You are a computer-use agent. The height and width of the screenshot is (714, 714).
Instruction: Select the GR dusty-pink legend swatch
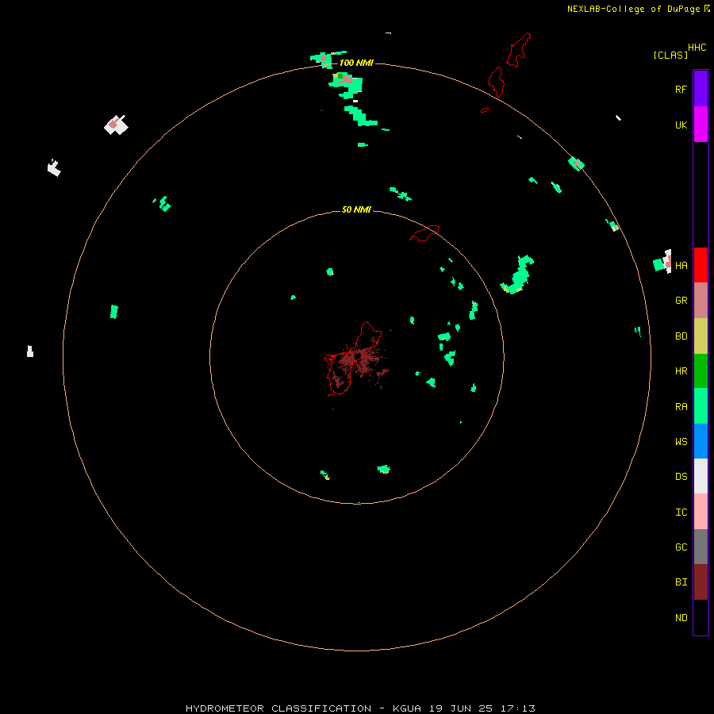click(701, 301)
